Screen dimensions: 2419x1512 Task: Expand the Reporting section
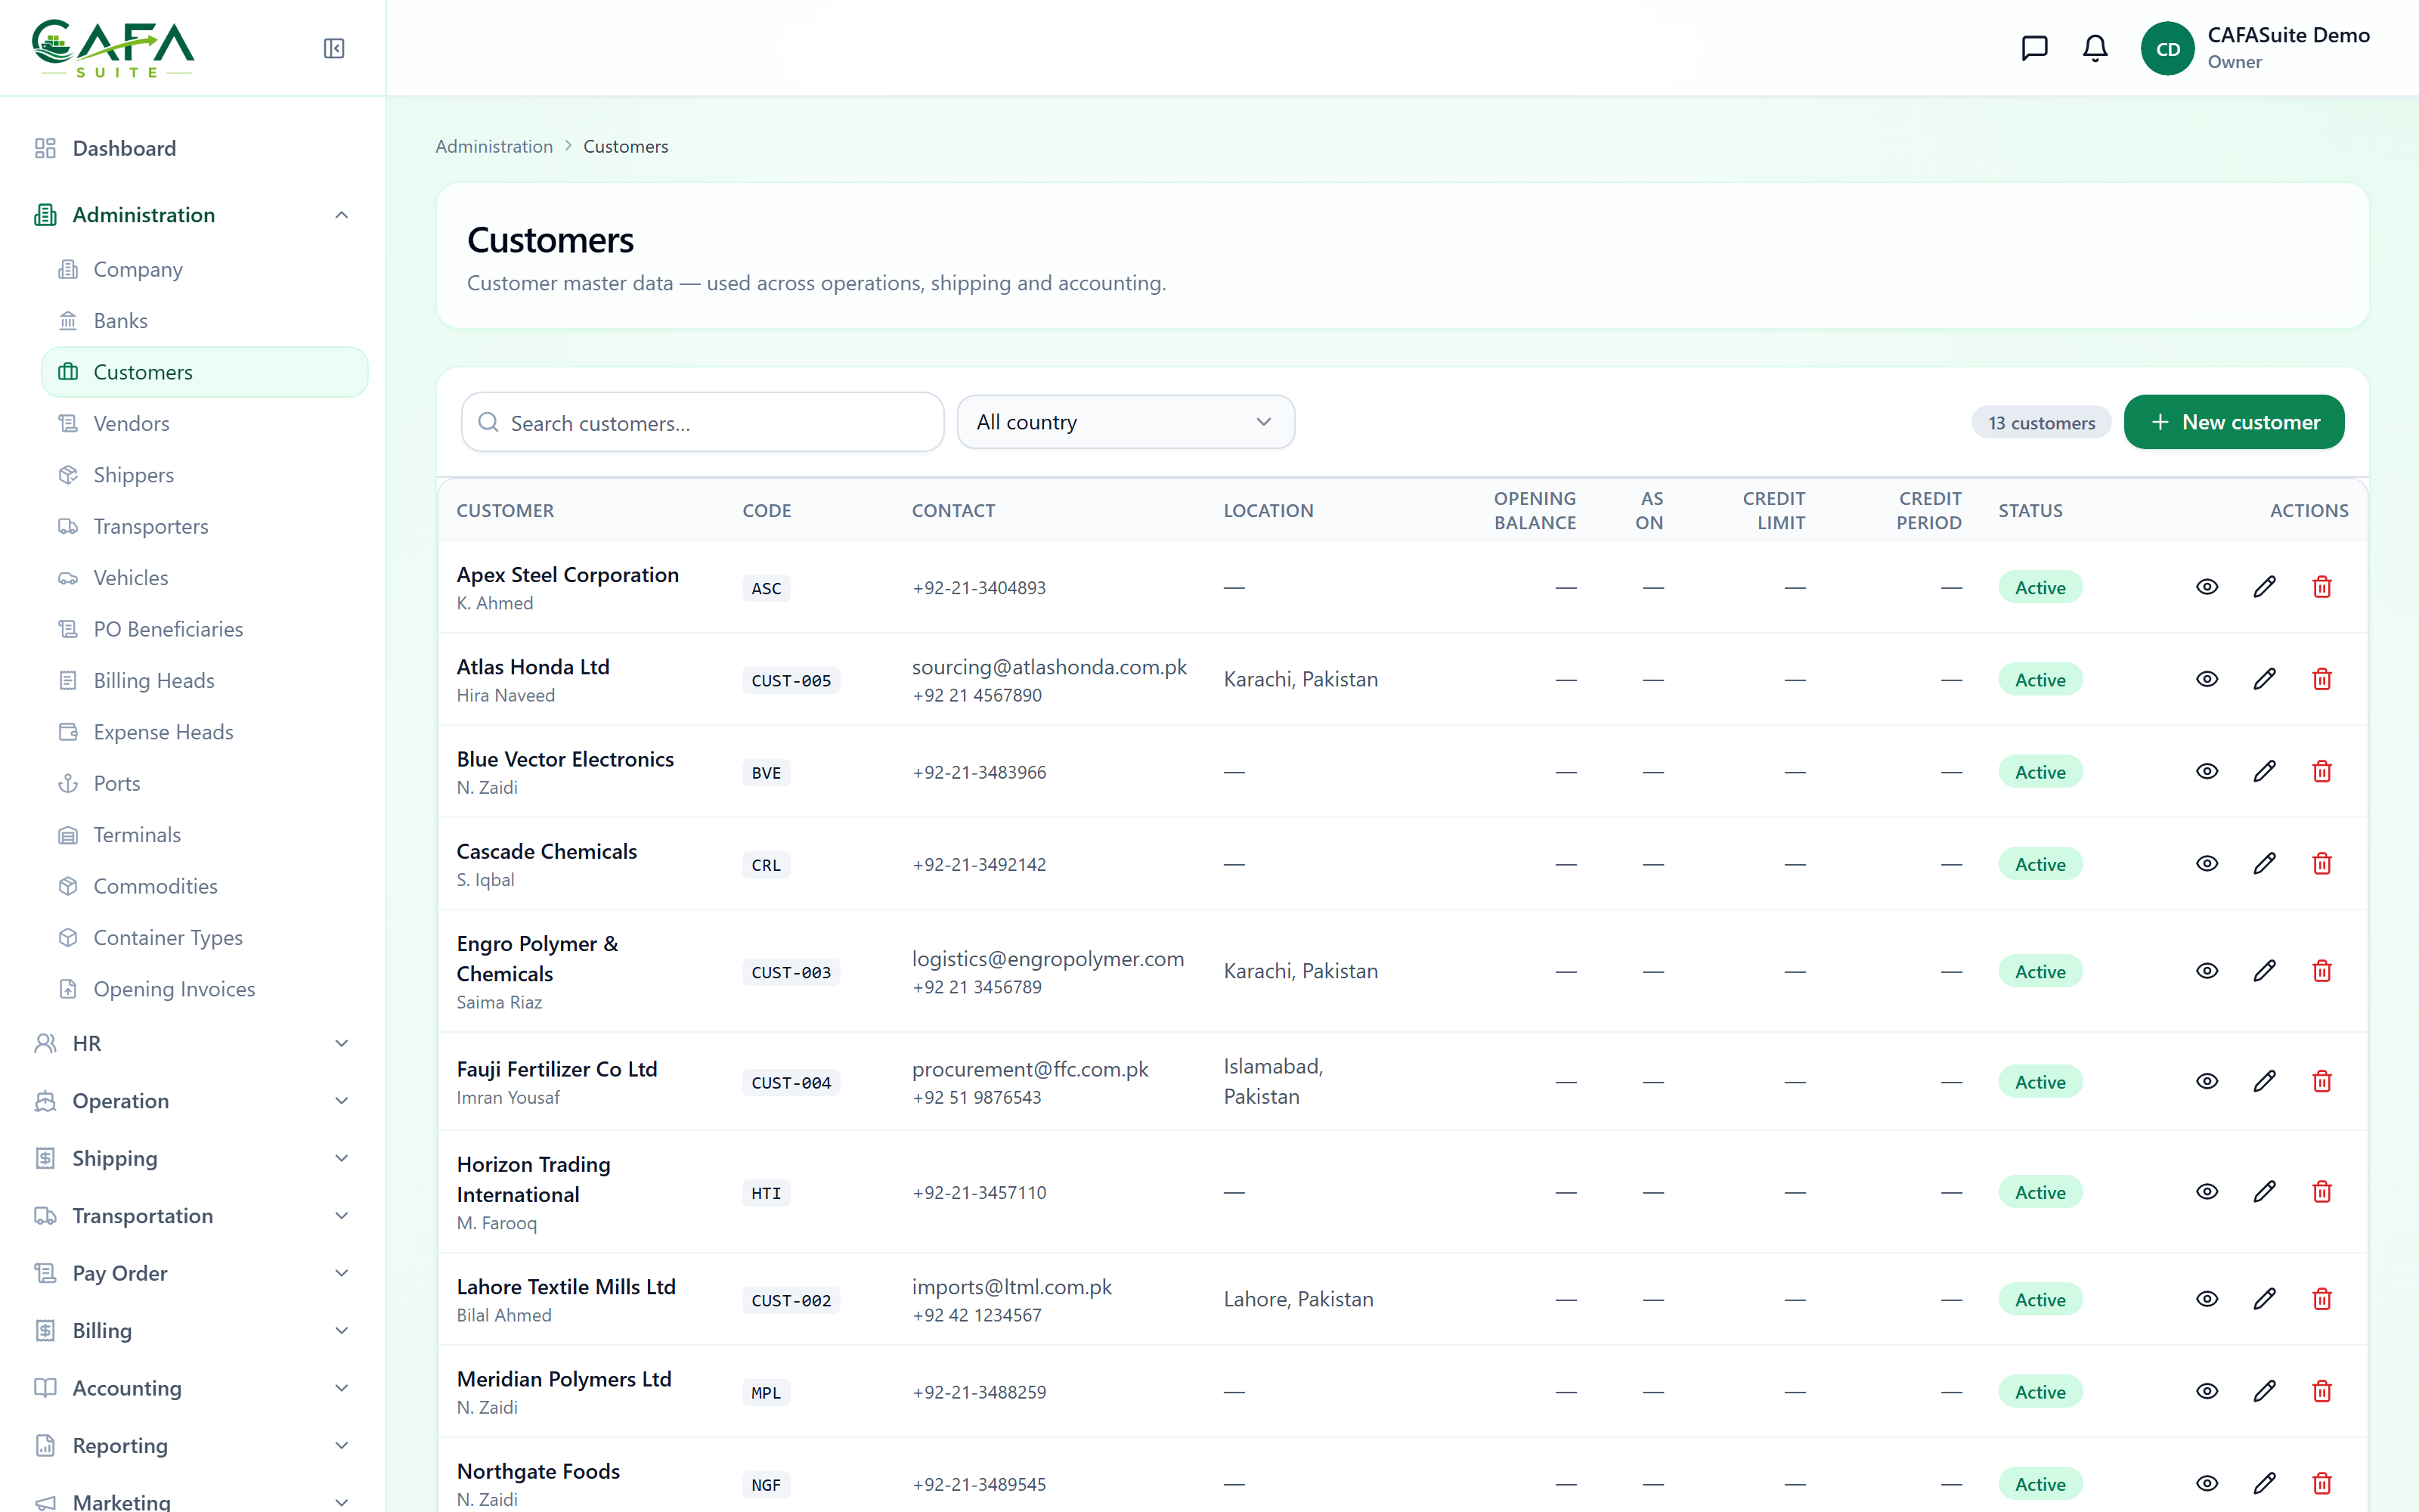tap(192, 1446)
